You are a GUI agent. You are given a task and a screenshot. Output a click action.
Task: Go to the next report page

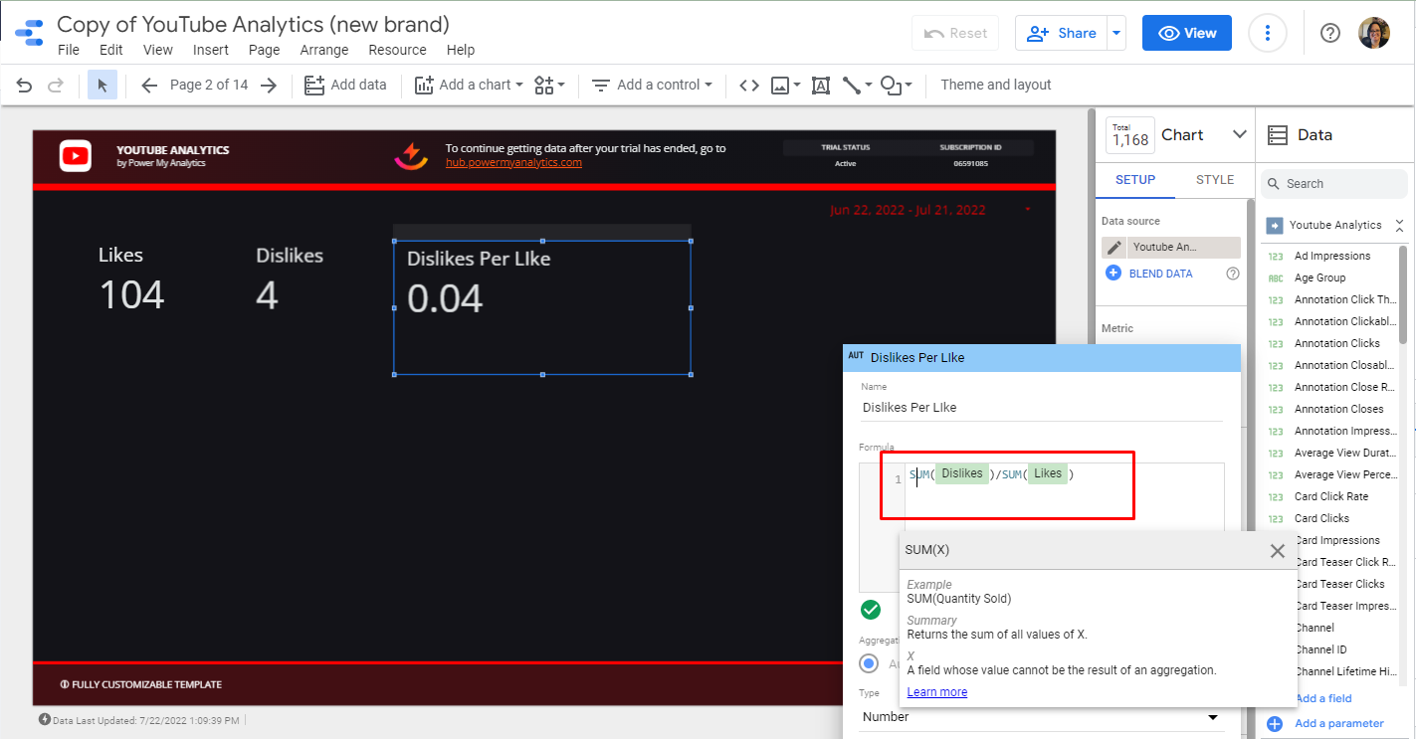click(269, 86)
